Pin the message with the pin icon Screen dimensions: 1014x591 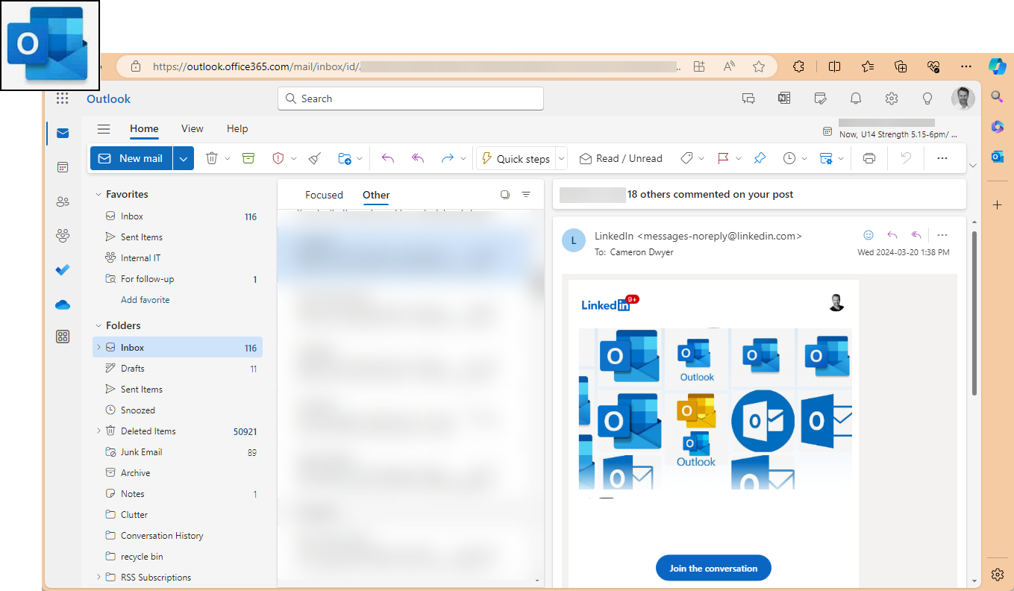(760, 158)
